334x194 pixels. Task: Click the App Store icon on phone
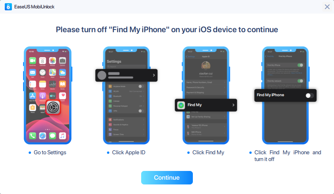[32, 96]
